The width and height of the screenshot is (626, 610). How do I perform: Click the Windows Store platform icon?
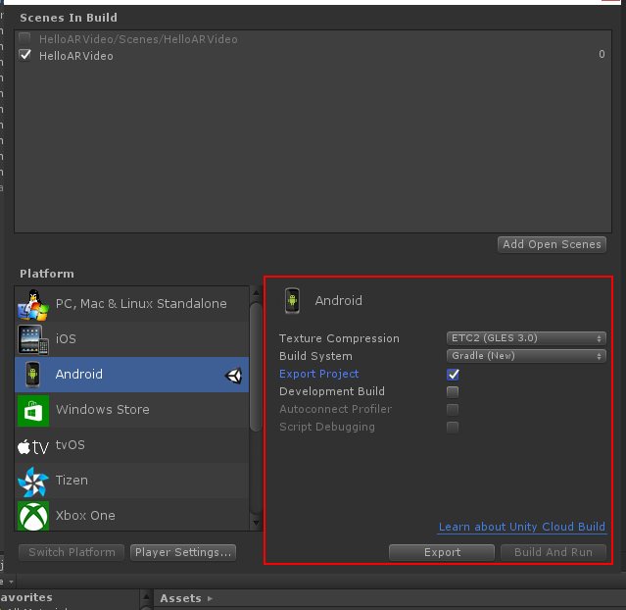click(33, 411)
